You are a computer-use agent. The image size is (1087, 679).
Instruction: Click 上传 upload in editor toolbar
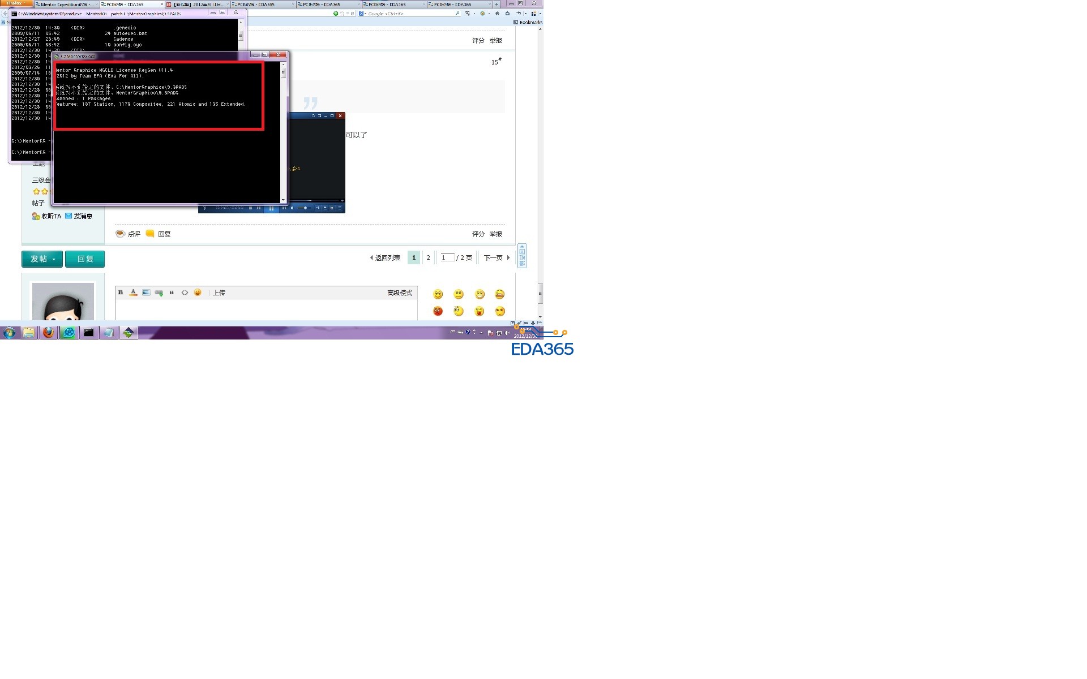[219, 293]
